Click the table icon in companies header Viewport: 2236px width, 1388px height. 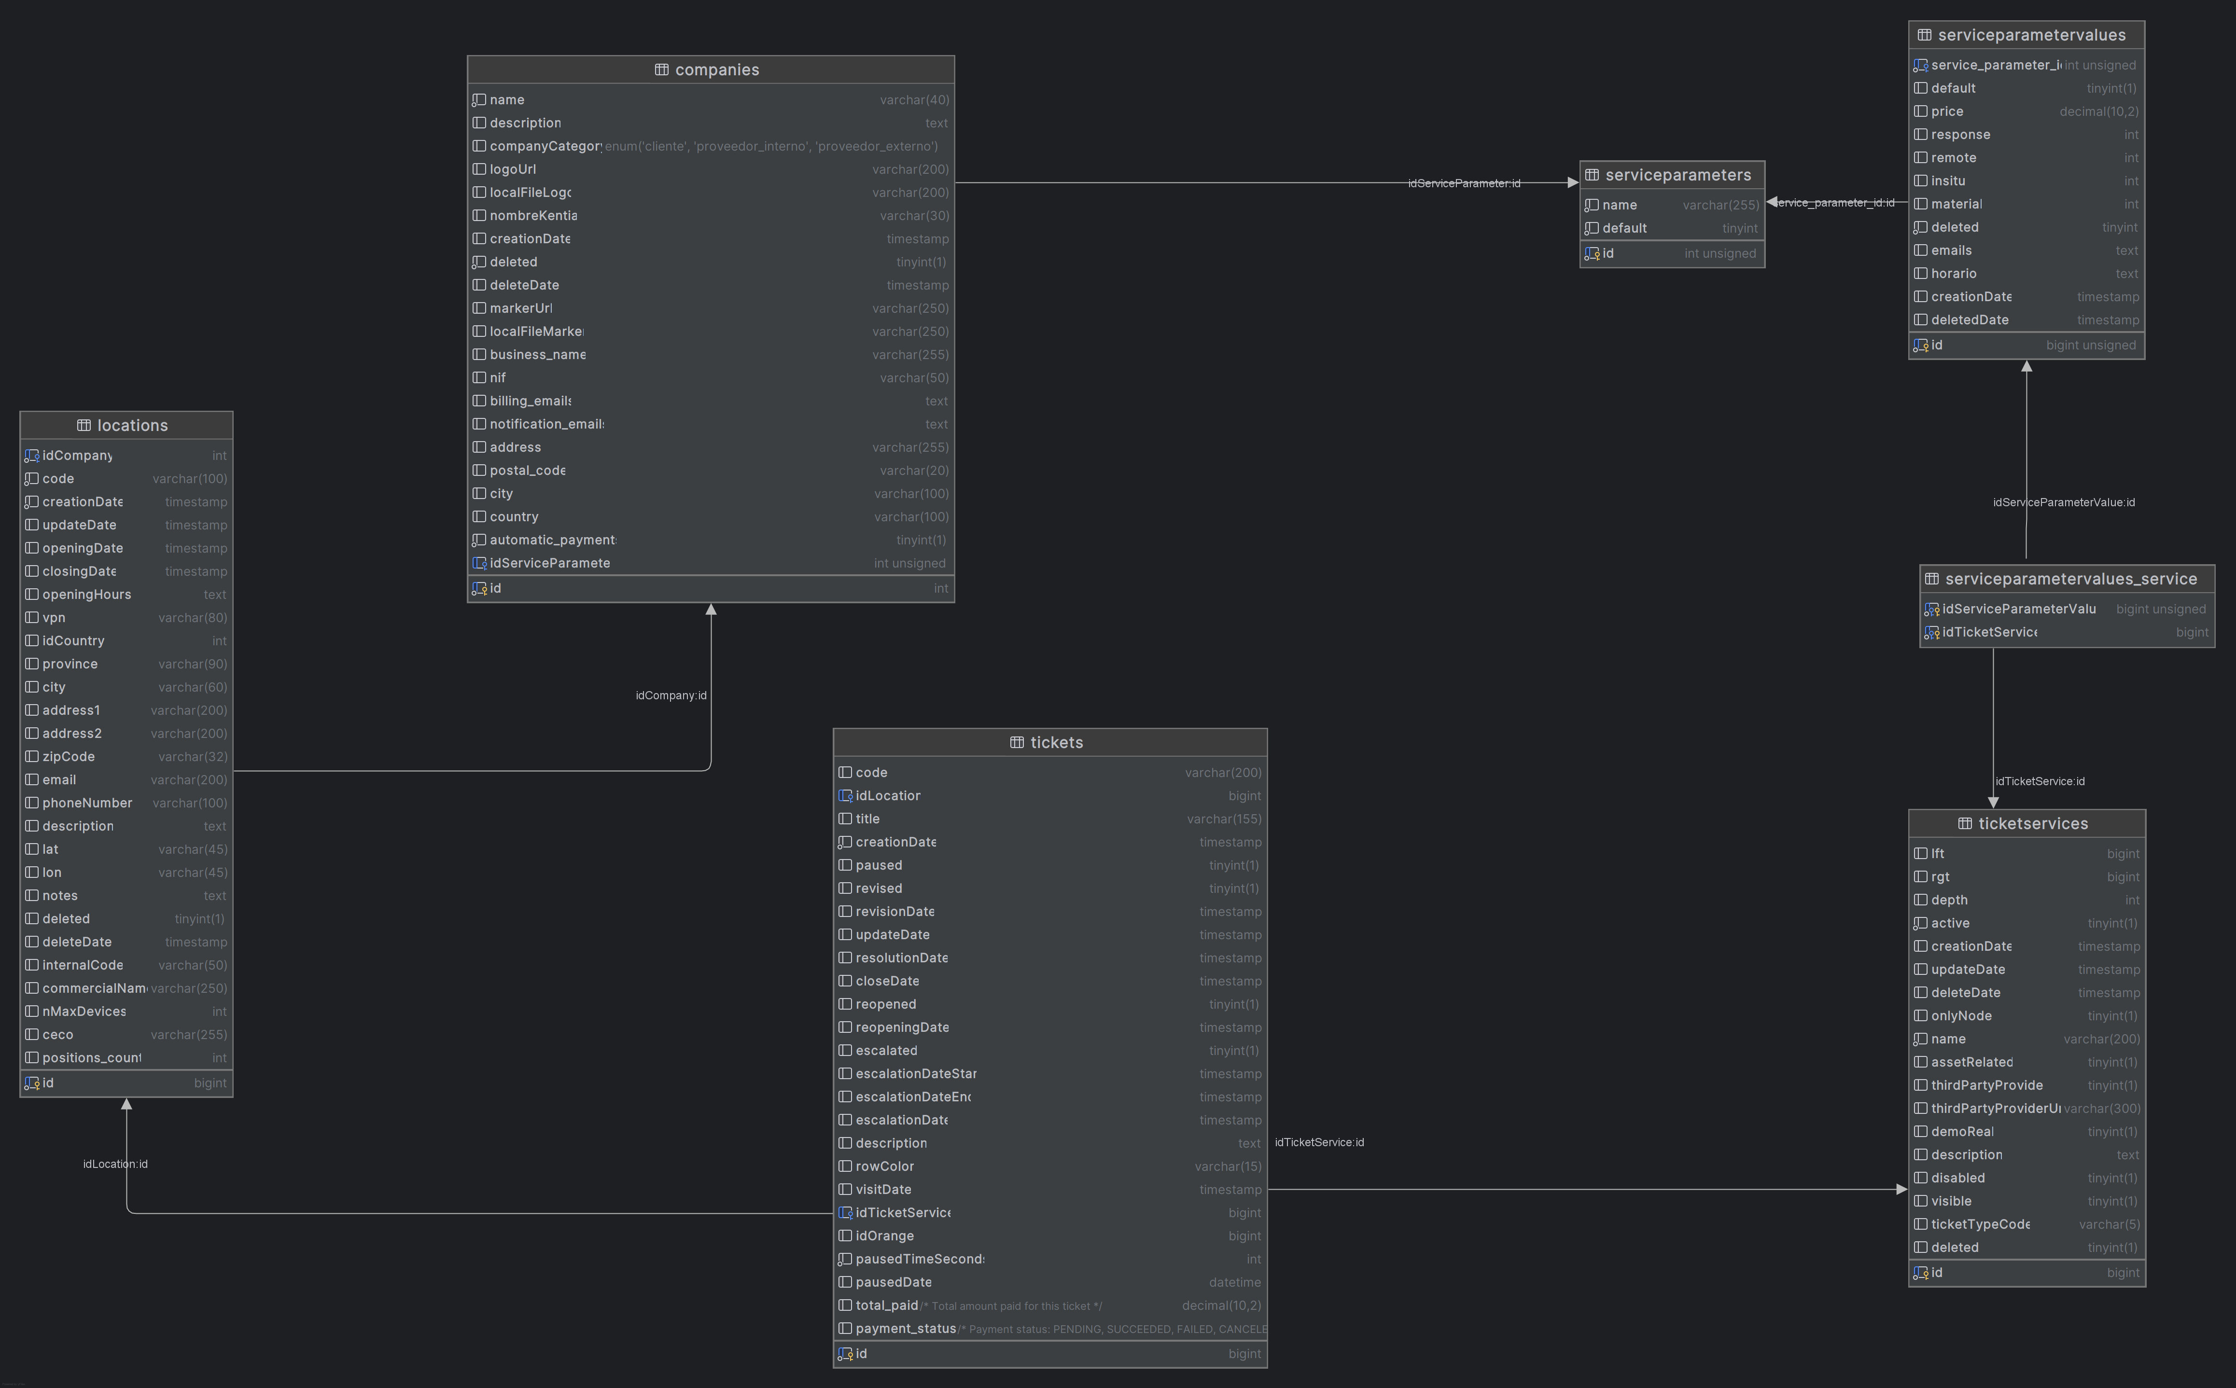(661, 70)
